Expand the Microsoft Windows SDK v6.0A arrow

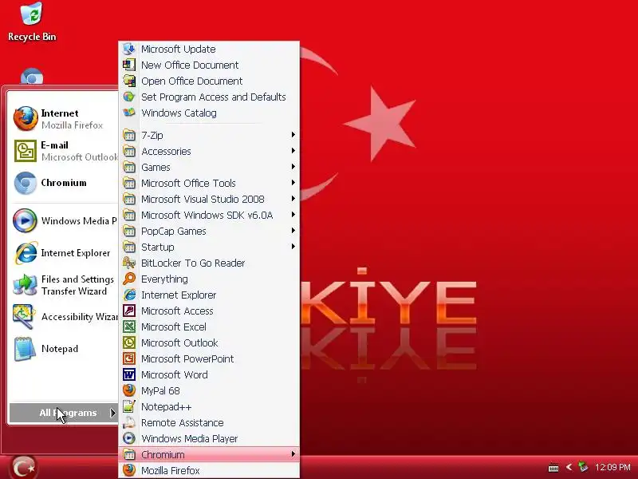pyautogui.click(x=293, y=214)
